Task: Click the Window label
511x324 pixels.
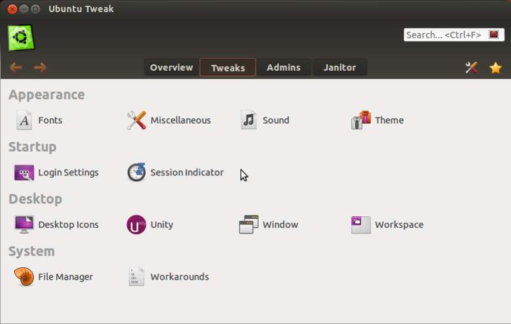Action: 280,225
